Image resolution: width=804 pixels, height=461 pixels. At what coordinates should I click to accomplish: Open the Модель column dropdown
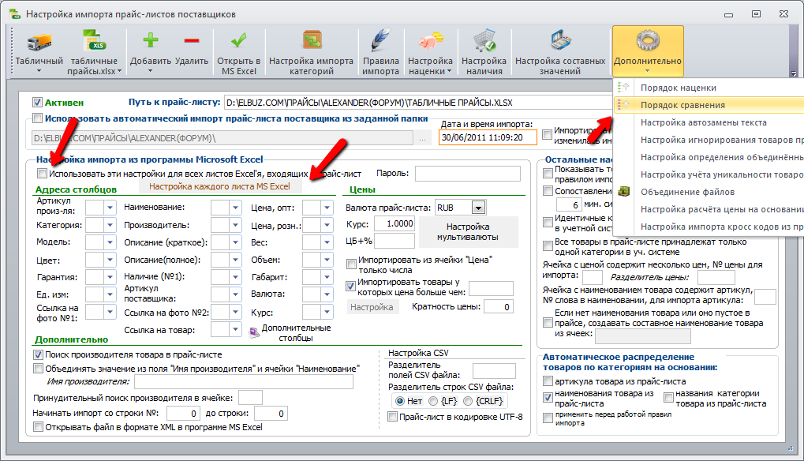pos(110,242)
